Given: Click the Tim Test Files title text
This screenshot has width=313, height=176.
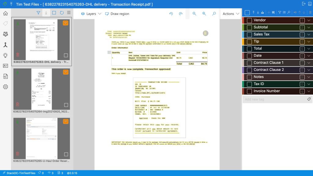Looking at the screenshot, I should click(28, 4).
